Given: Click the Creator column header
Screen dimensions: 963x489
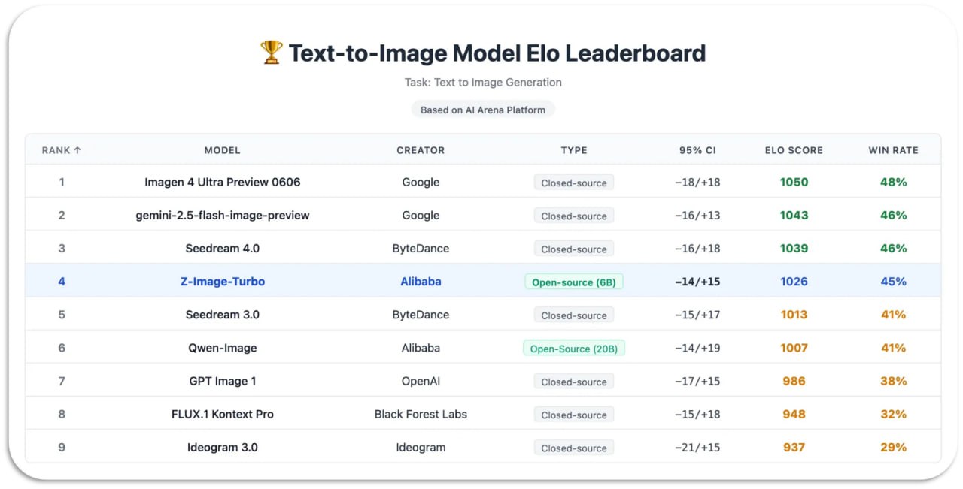Looking at the screenshot, I should (421, 150).
